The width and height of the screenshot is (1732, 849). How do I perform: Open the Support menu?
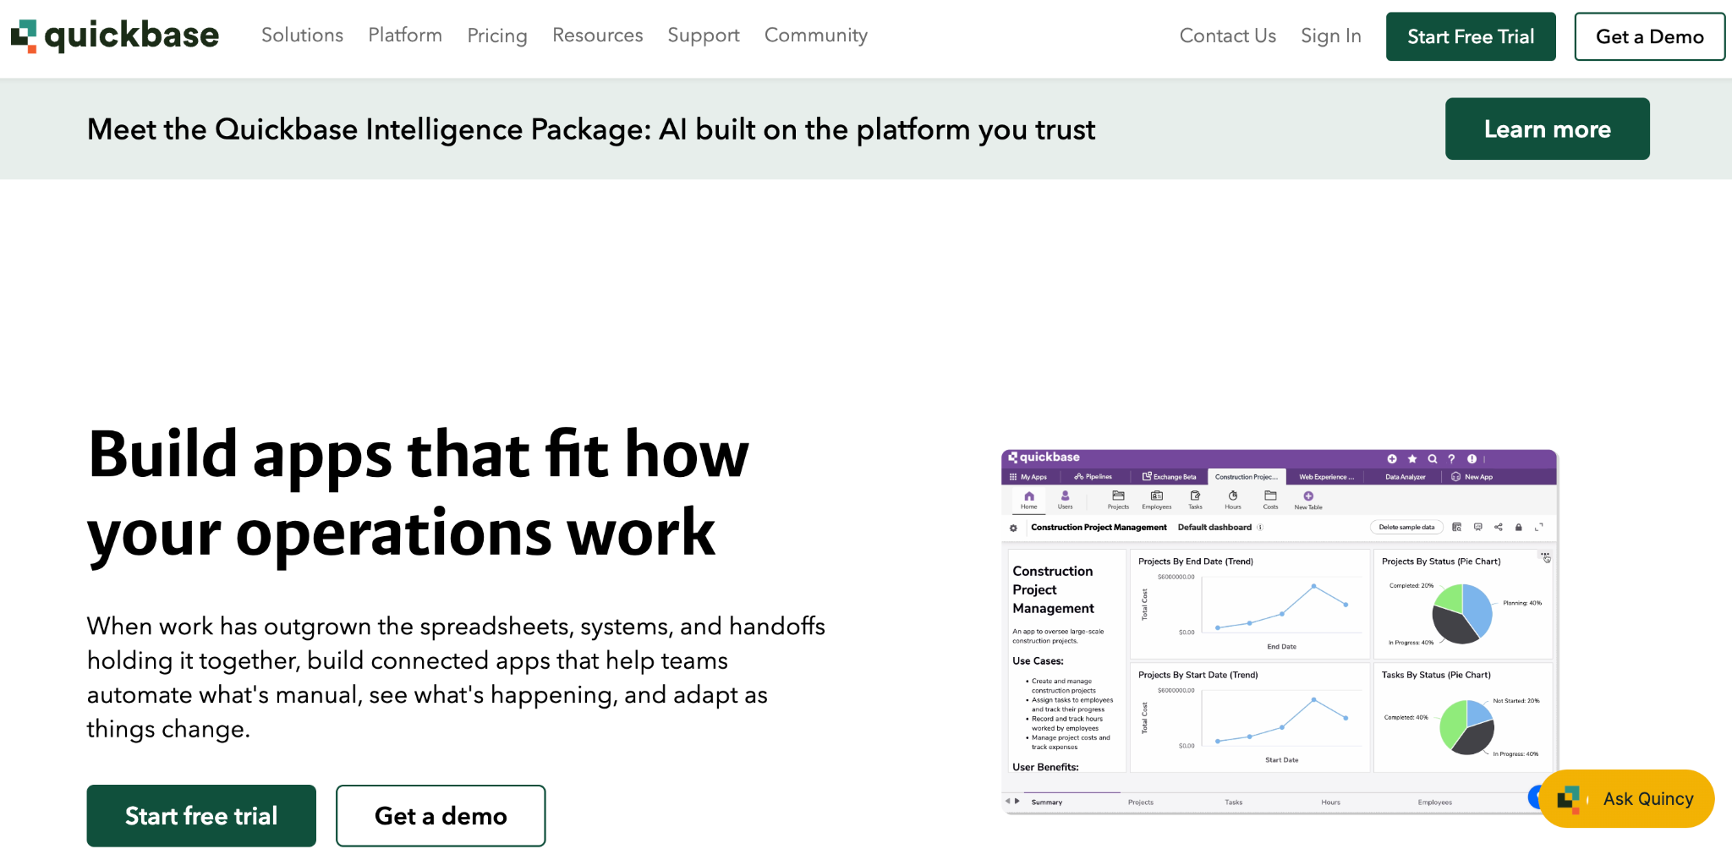[704, 36]
